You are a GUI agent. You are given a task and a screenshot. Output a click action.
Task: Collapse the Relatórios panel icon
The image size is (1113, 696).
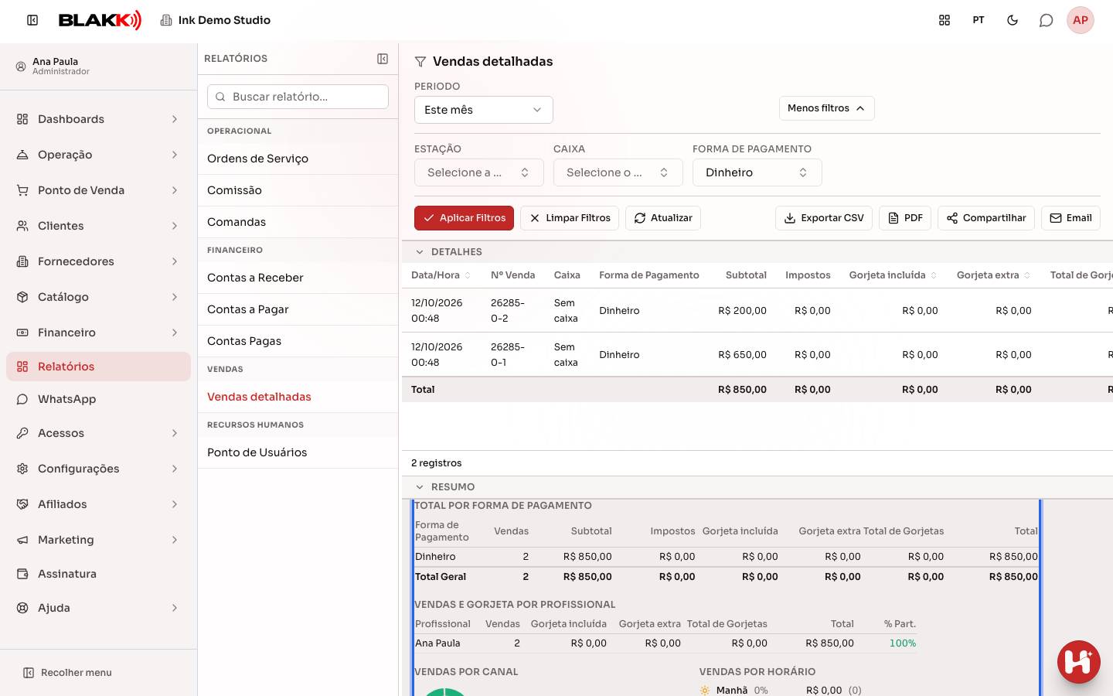click(x=383, y=59)
